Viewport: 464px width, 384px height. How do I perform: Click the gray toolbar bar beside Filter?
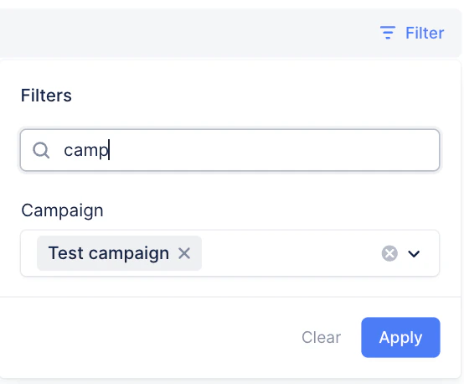point(189,33)
